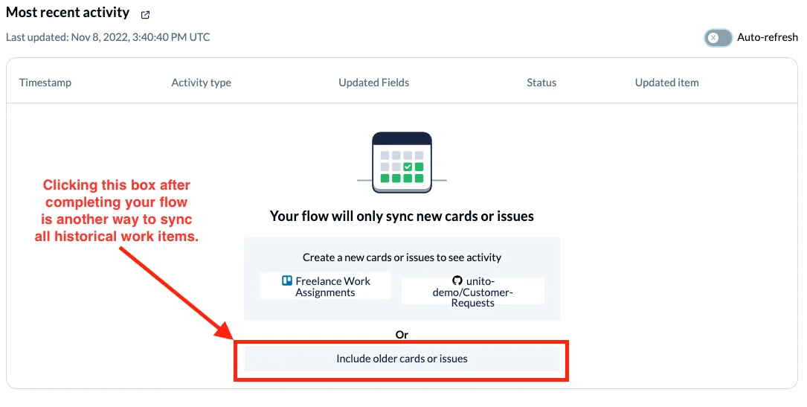Click the 'Or' separator text
The width and height of the screenshot is (807, 407).
coord(402,335)
